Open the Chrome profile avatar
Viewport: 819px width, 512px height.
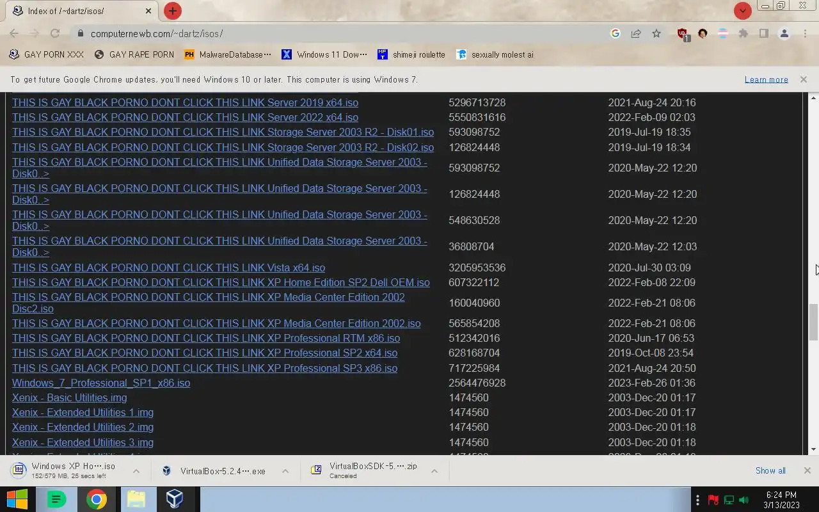click(784, 33)
